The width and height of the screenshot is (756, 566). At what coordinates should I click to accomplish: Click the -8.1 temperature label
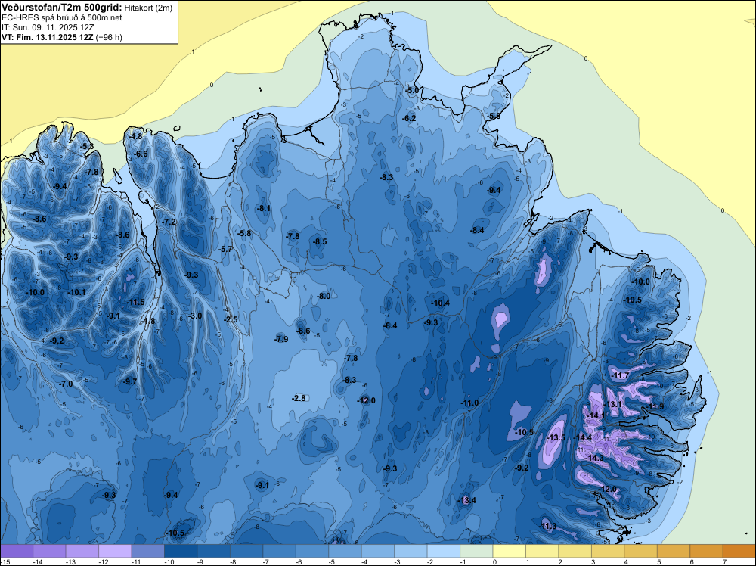263,208
